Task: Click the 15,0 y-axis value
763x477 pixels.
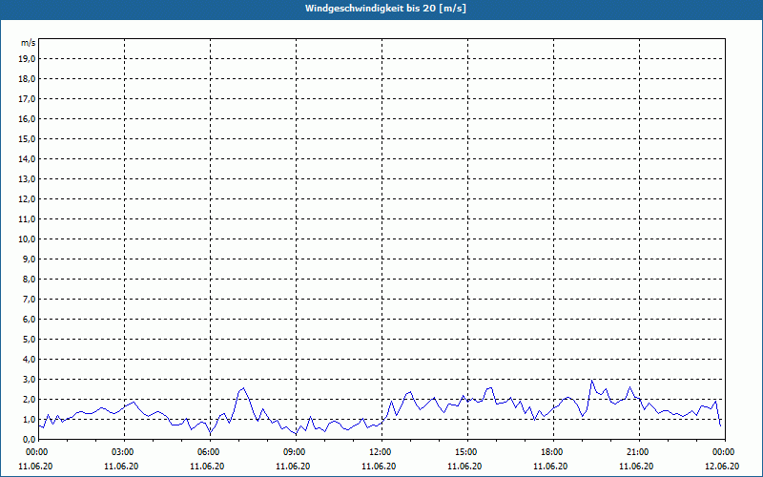Action: point(28,139)
